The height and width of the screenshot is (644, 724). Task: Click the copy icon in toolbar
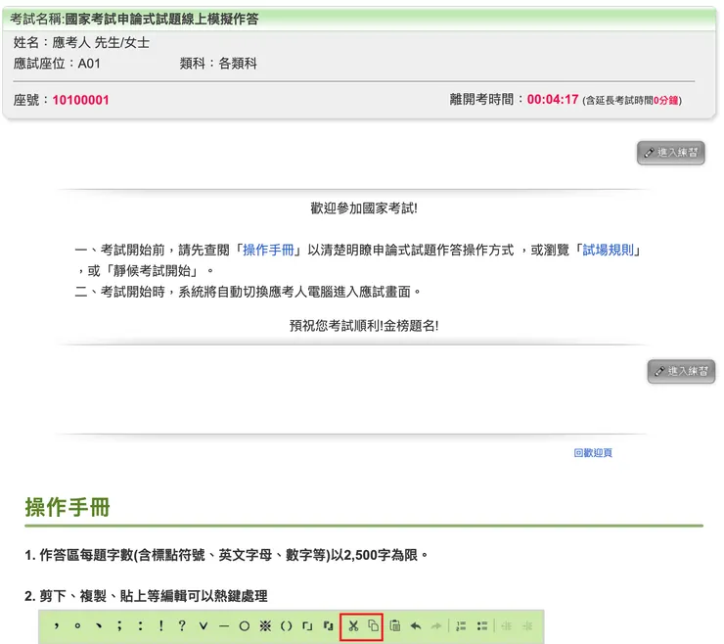pyautogui.click(x=373, y=626)
